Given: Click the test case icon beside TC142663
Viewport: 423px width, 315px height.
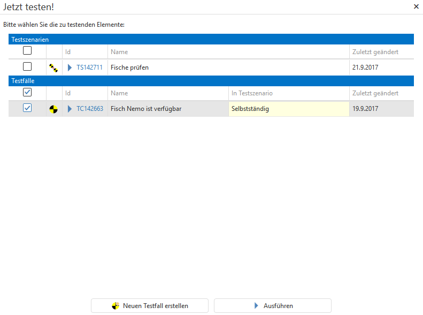Looking at the screenshot, I should click(53, 109).
